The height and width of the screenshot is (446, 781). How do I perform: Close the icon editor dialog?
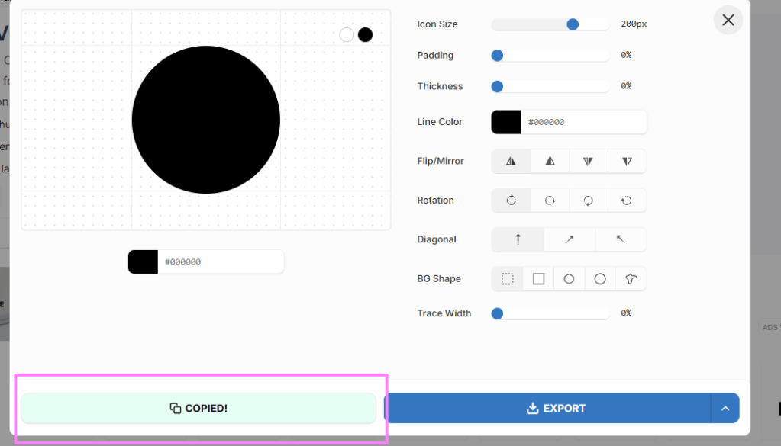(728, 20)
